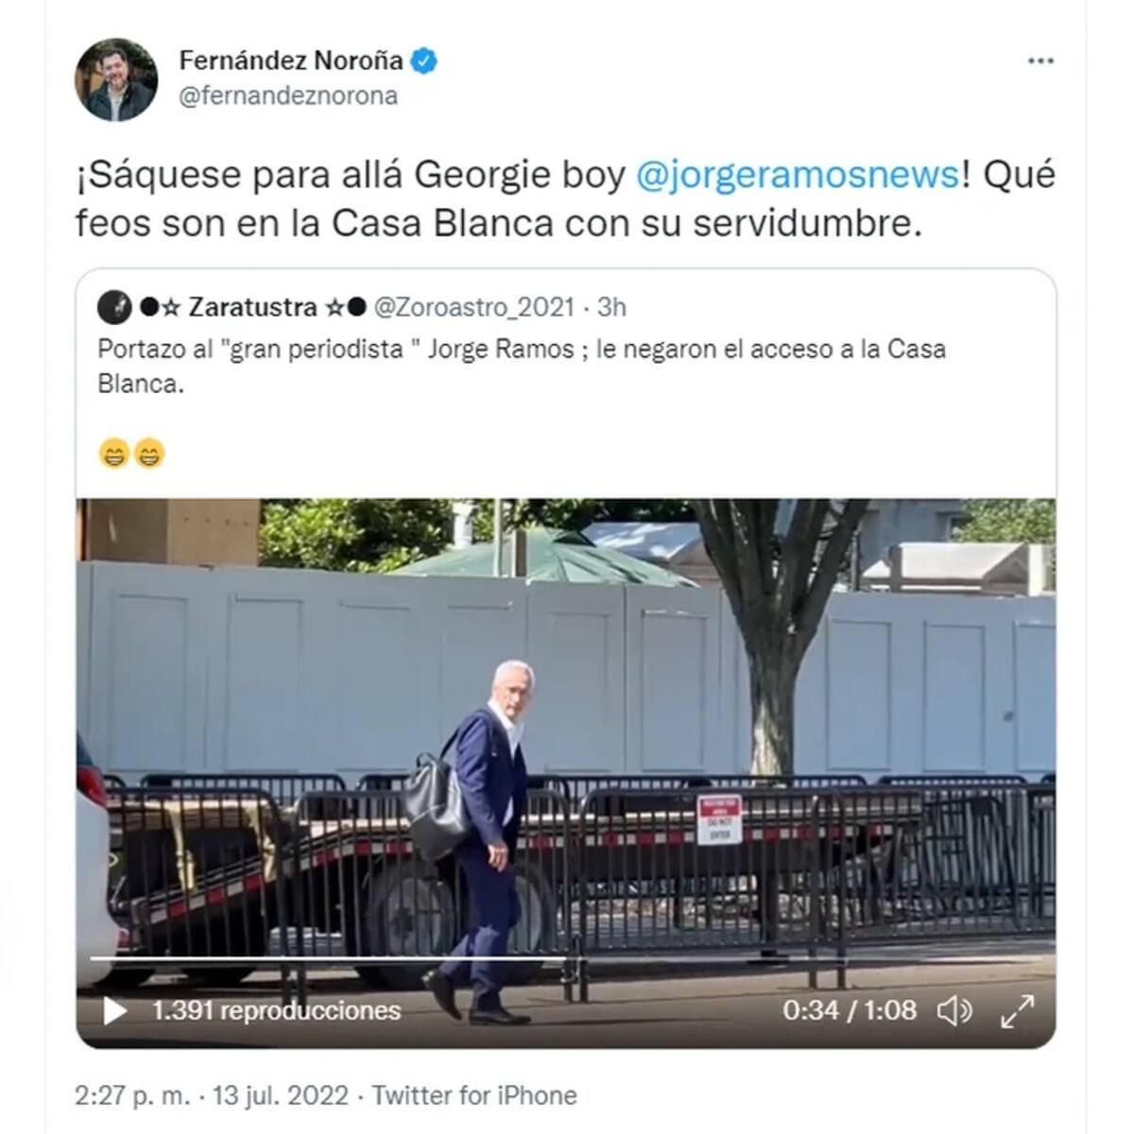Open the quoted tweet text
This screenshot has width=1134, height=1134.
[522, 367]
